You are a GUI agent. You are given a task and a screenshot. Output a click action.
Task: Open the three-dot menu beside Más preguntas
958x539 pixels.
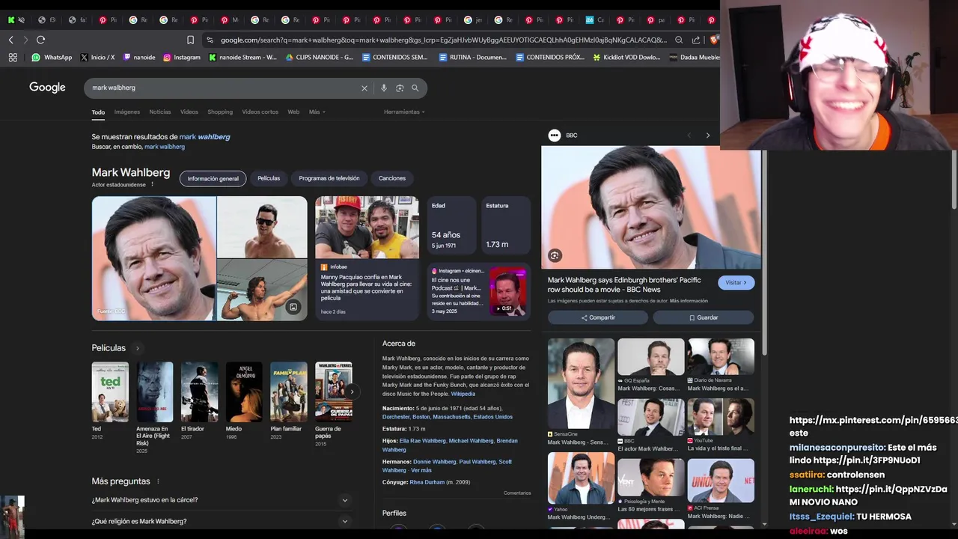coord(158,481)
